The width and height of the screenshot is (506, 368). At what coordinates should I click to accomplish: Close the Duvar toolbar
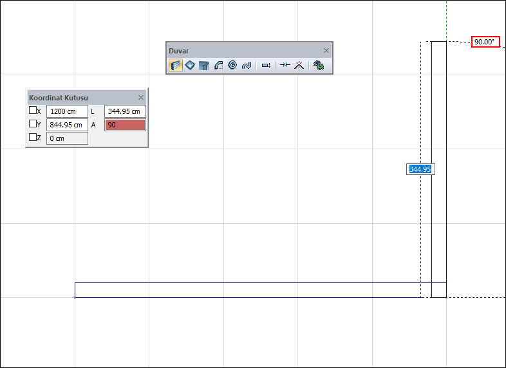pyautogui.click(x=326, y=51)
